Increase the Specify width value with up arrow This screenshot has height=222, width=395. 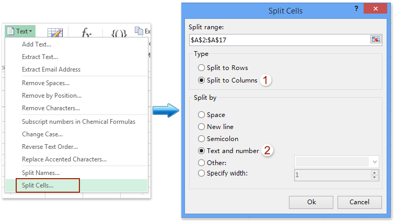click(375, 172)
